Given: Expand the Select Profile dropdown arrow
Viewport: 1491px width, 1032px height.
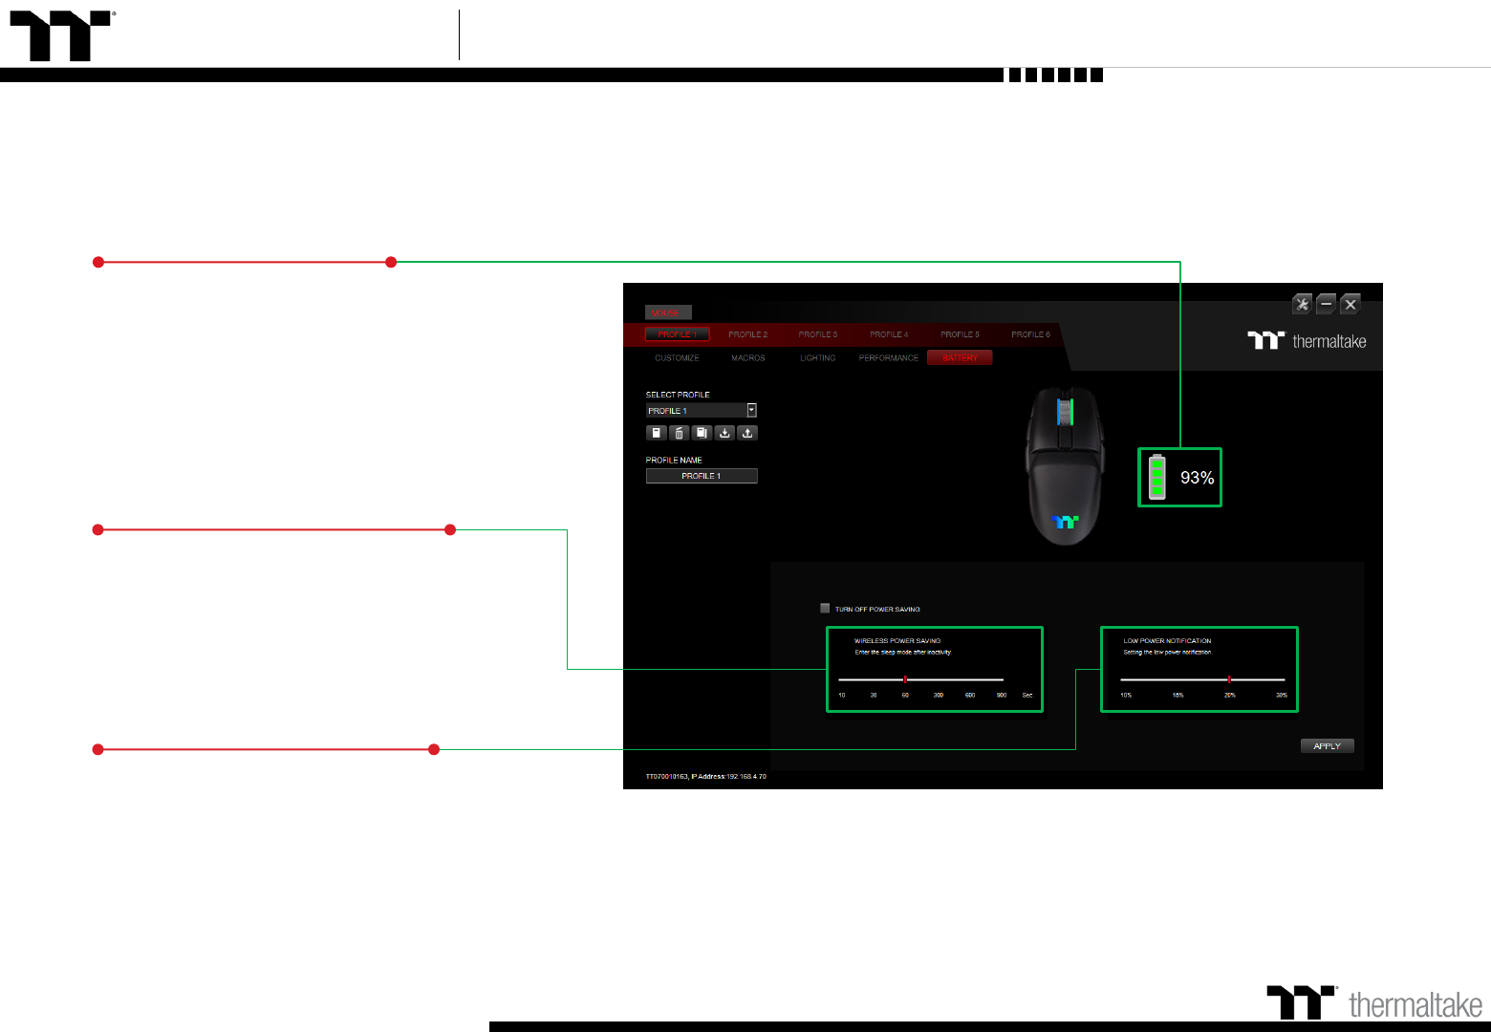Looking at the screenshot, I should point(751,410).
